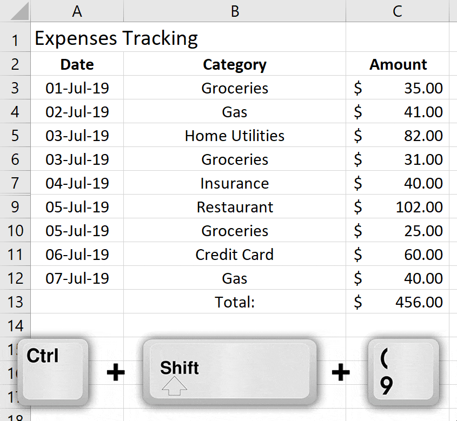Select column C header

[398, 10]
